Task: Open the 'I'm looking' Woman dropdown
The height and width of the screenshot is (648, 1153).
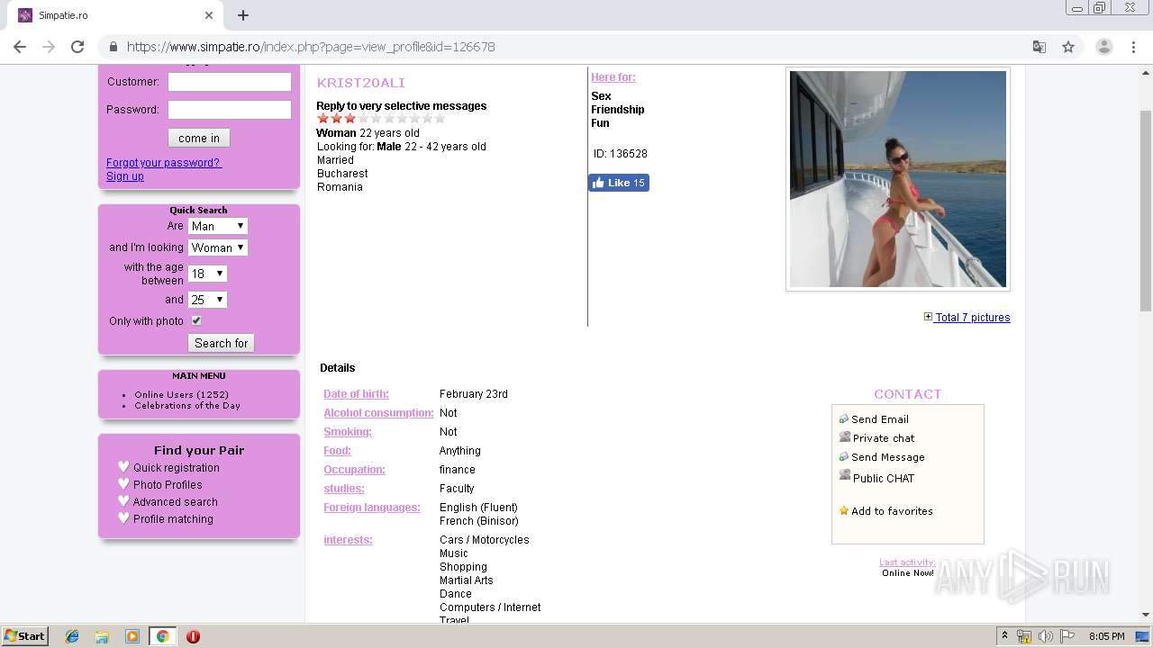Action: [218, 247]
